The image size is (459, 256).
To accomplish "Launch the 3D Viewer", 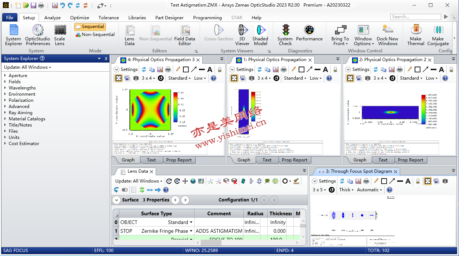I will (x=242, y=35).
